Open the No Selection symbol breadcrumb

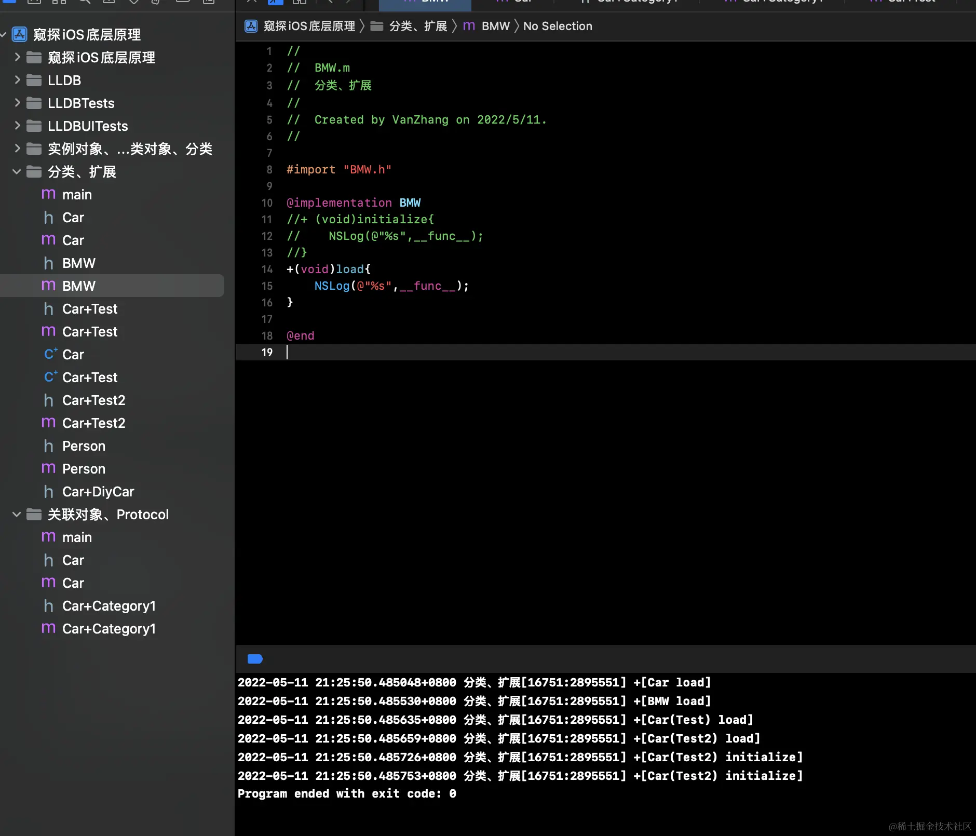coord(558,26)
